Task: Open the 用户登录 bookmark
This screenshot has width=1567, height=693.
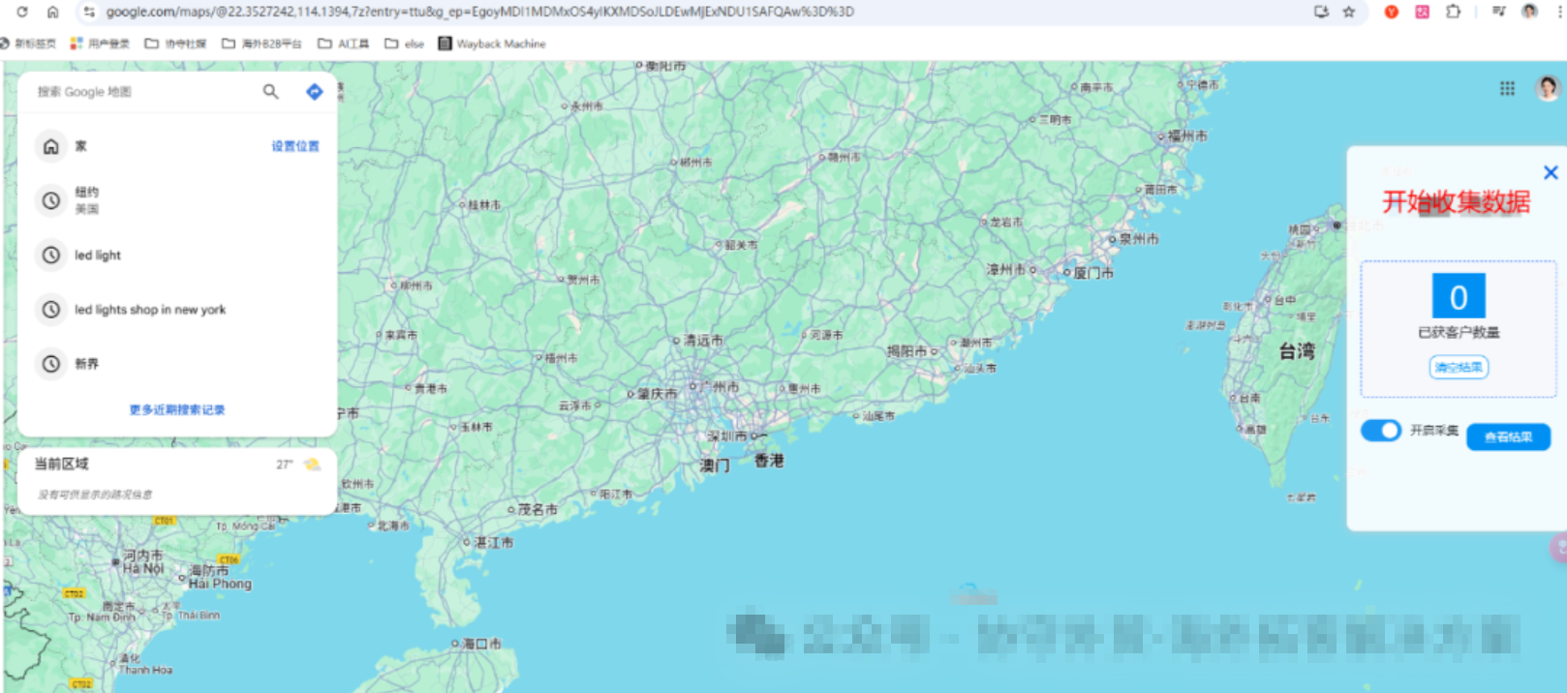Action: 100,44
